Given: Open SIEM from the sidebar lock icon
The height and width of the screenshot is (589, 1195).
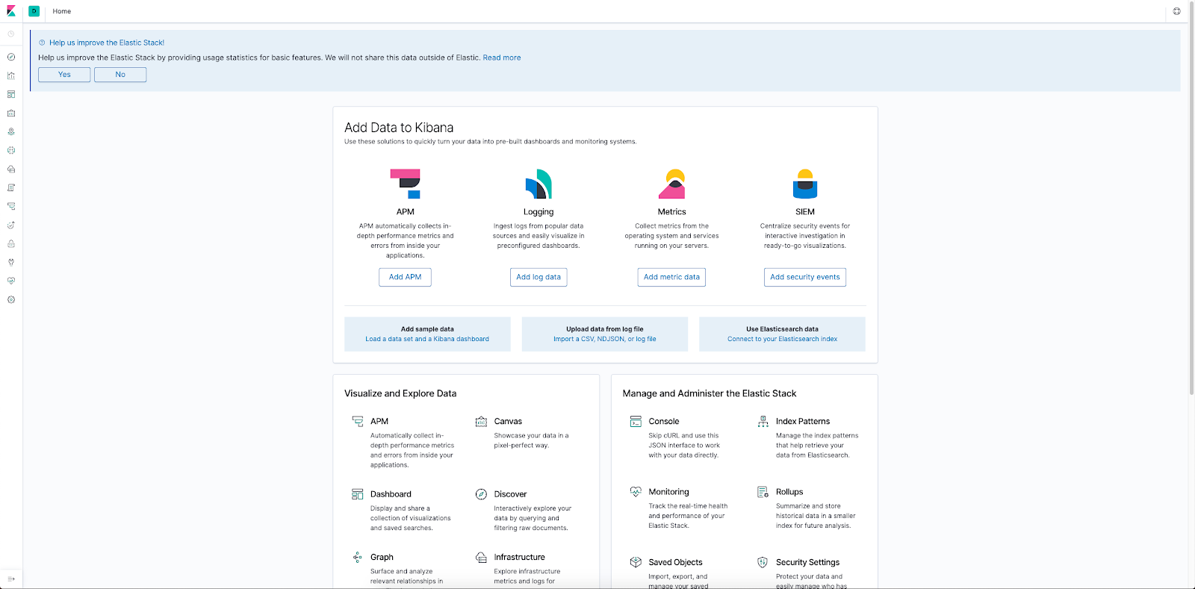Looking at the screenshot, I should (x=11, y=243).
